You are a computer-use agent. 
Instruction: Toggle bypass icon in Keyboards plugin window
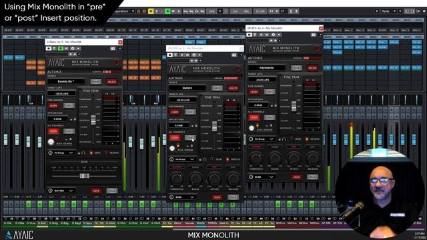click(x=249, y=35)
